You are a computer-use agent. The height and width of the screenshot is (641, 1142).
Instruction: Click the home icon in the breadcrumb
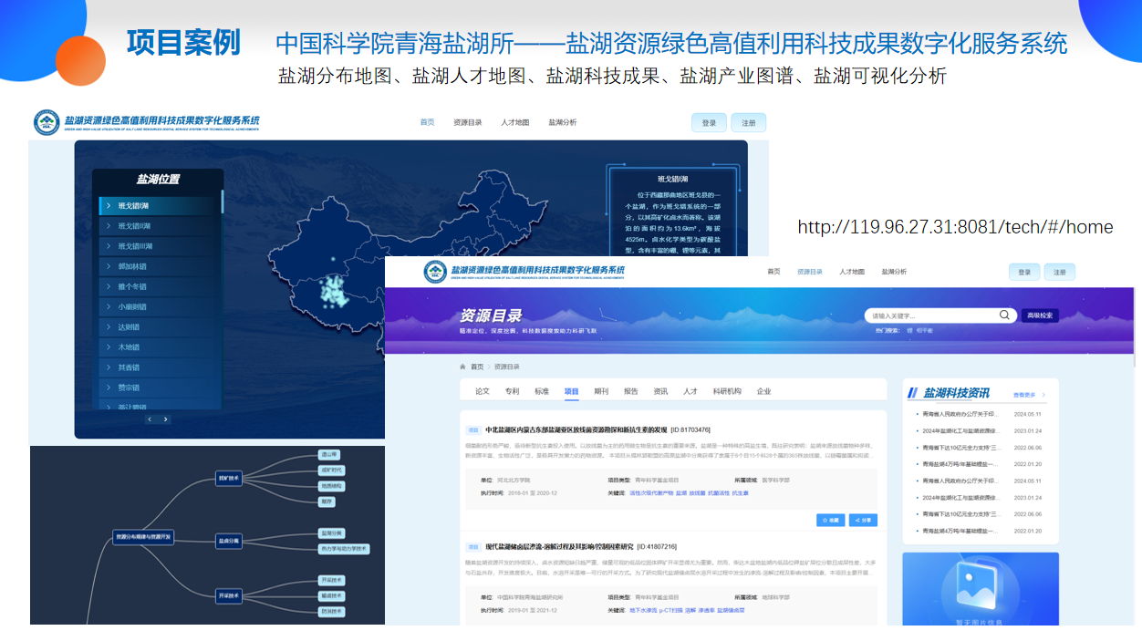pos(463,367)
